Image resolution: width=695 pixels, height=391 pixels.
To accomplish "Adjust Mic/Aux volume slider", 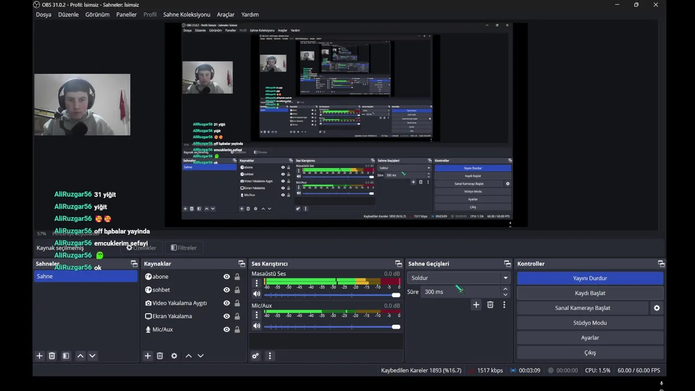I will click(331, 326).
